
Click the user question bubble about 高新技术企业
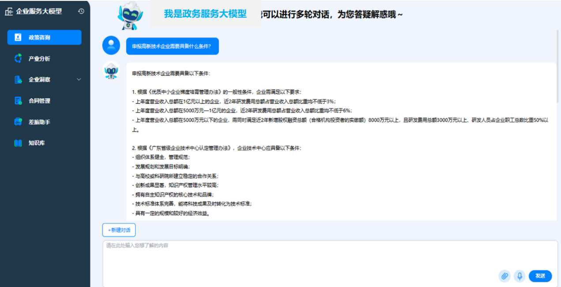click(172, 46)
